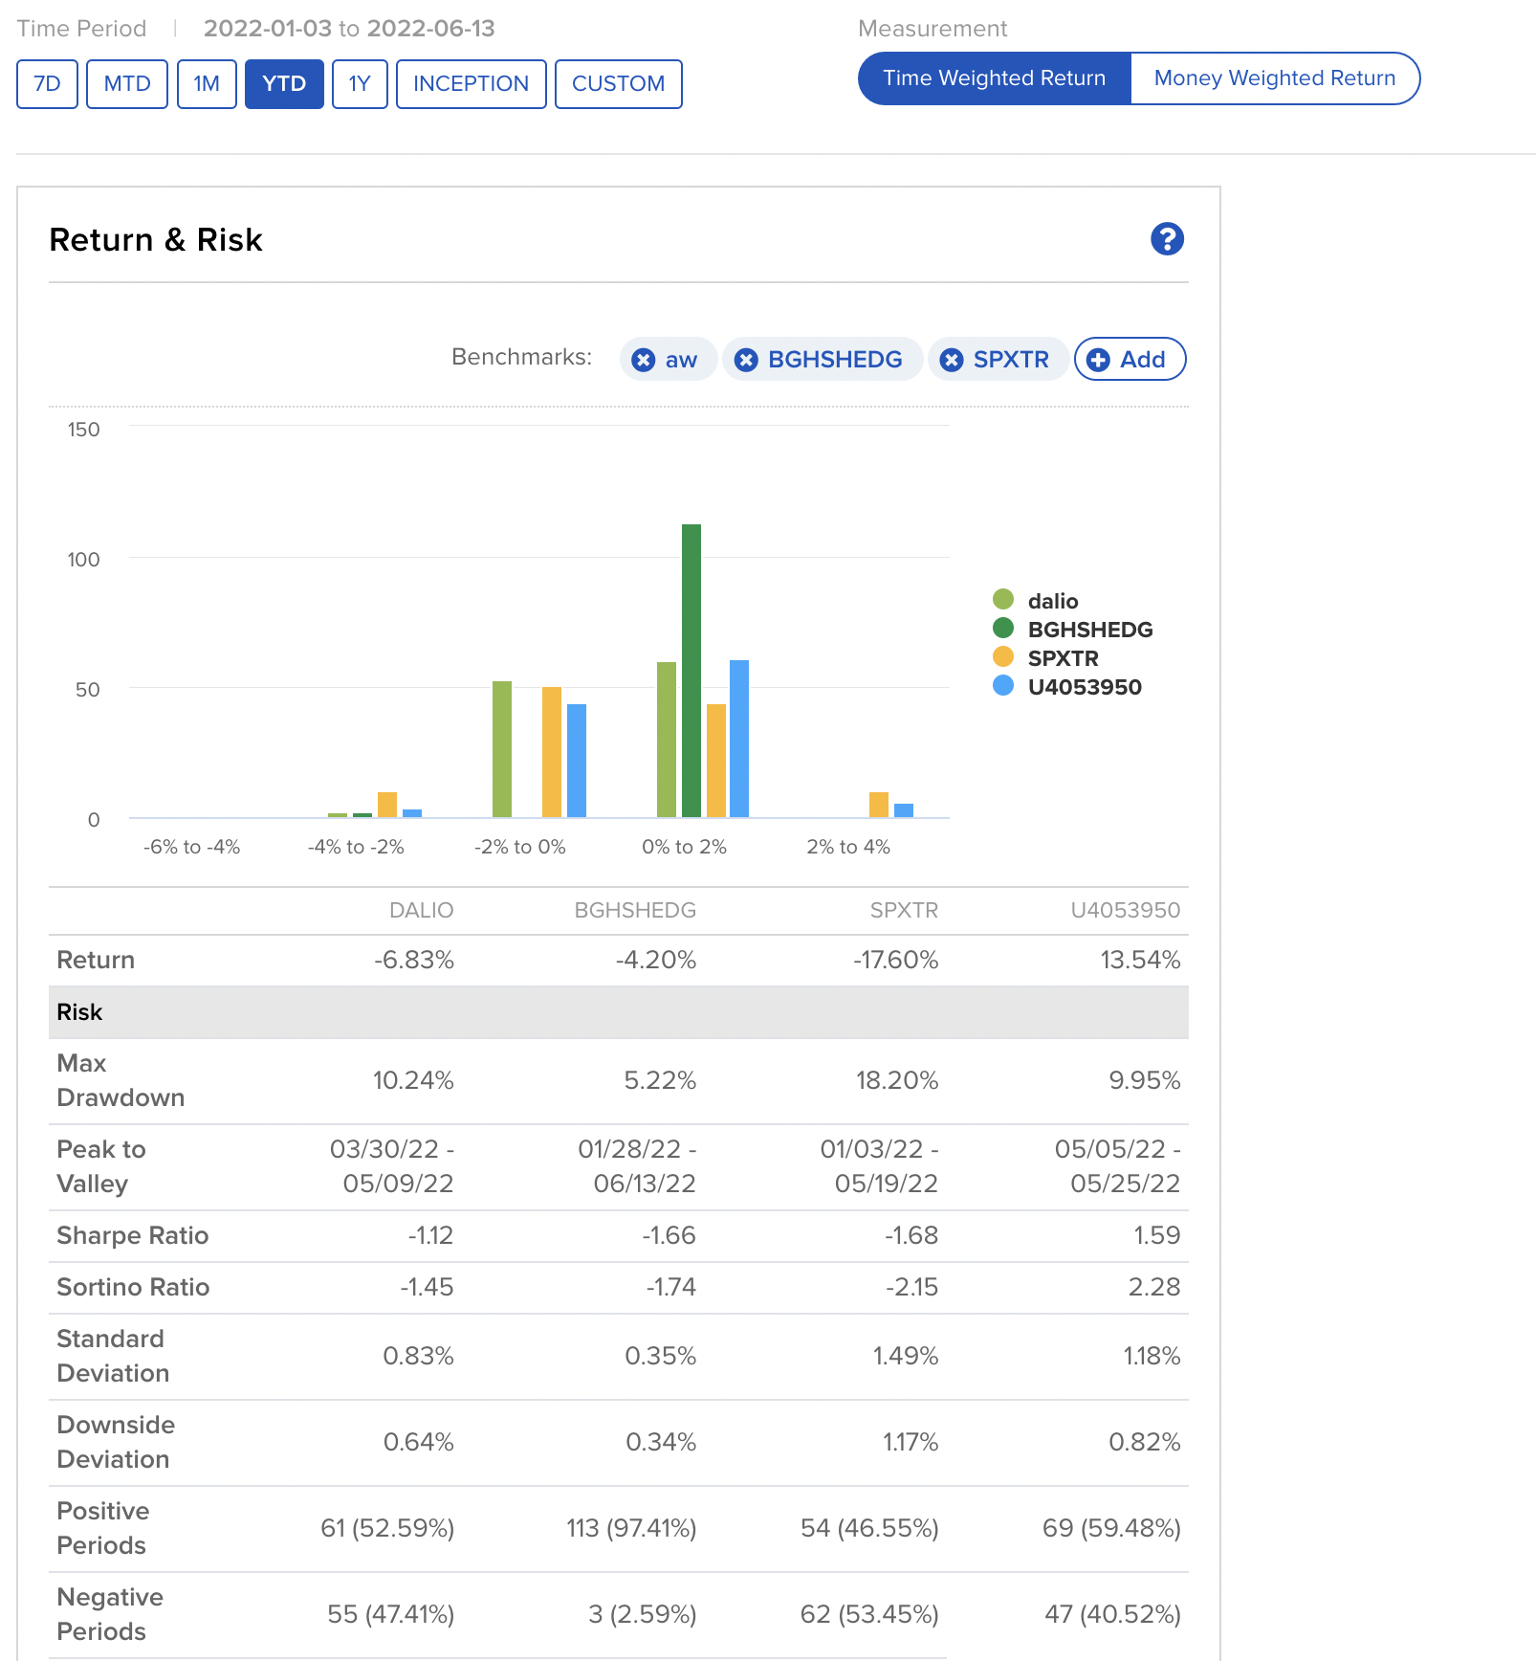Viewport: 1536px width, 1661px height.
Task: Switch to Money Weighted Return measurement
Action: (1274, 78)
